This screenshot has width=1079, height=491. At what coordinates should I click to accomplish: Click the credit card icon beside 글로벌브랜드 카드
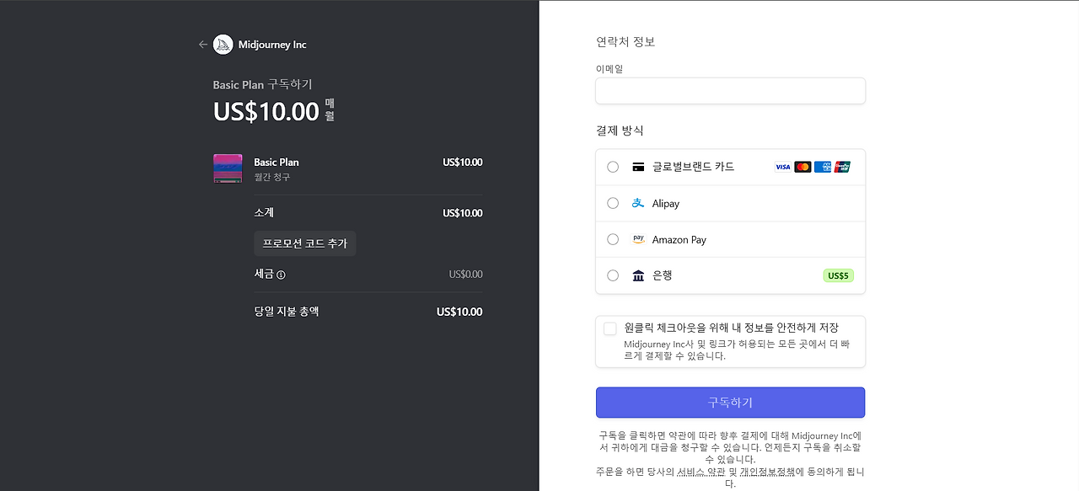click(x=638, y=167)
